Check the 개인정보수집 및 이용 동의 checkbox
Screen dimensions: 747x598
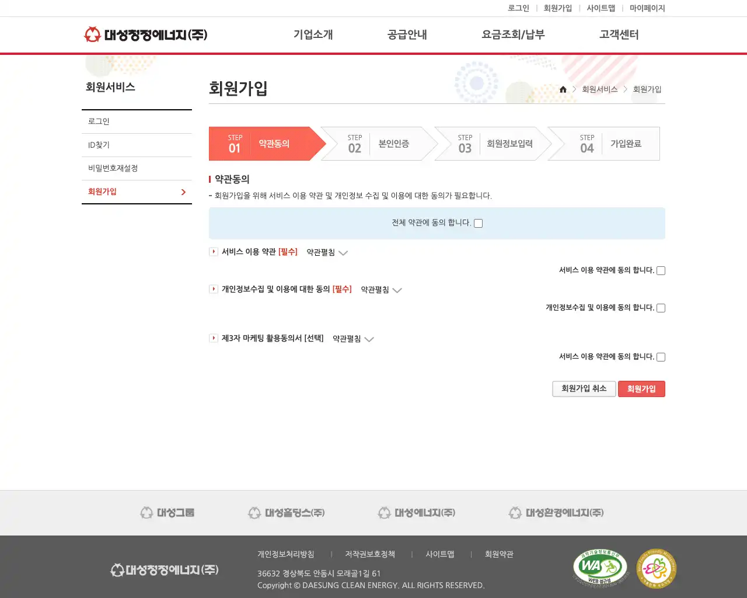click(x=660, y=307)
